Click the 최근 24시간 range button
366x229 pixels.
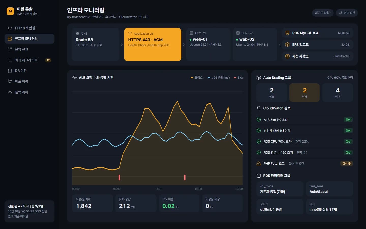(323, 13)
